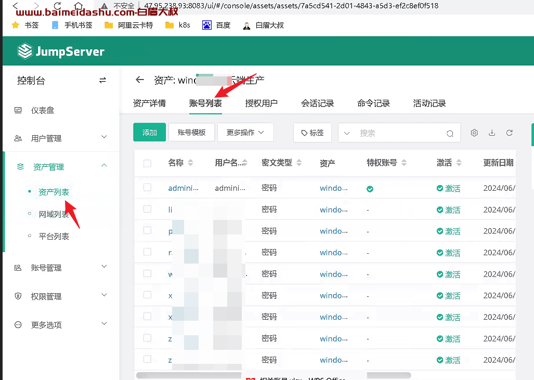
Task: Open the 更多操作 dropdown
Action: click(245, 133)
